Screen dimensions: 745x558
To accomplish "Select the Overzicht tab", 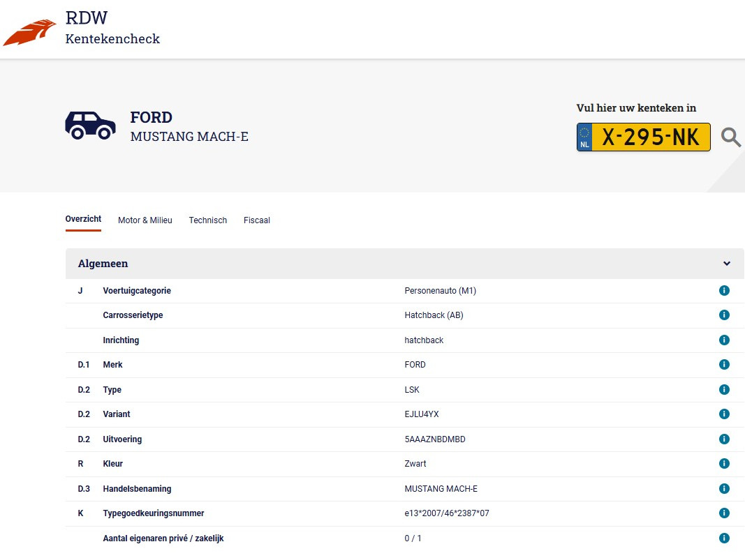I will click(83, 219).
